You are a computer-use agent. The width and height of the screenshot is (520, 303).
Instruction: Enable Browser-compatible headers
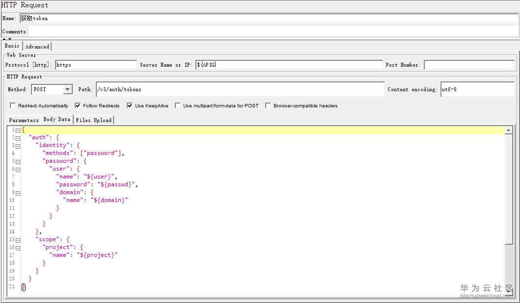(268, 105)
